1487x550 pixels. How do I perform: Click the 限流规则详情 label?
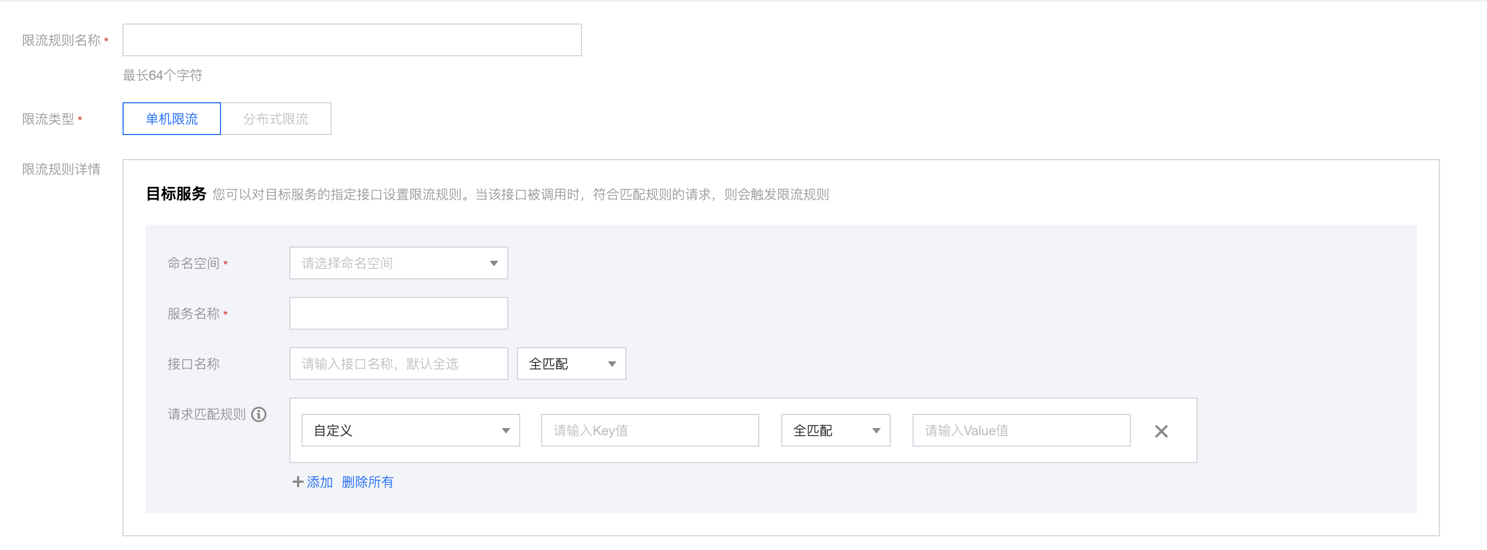tap(61, 169)
